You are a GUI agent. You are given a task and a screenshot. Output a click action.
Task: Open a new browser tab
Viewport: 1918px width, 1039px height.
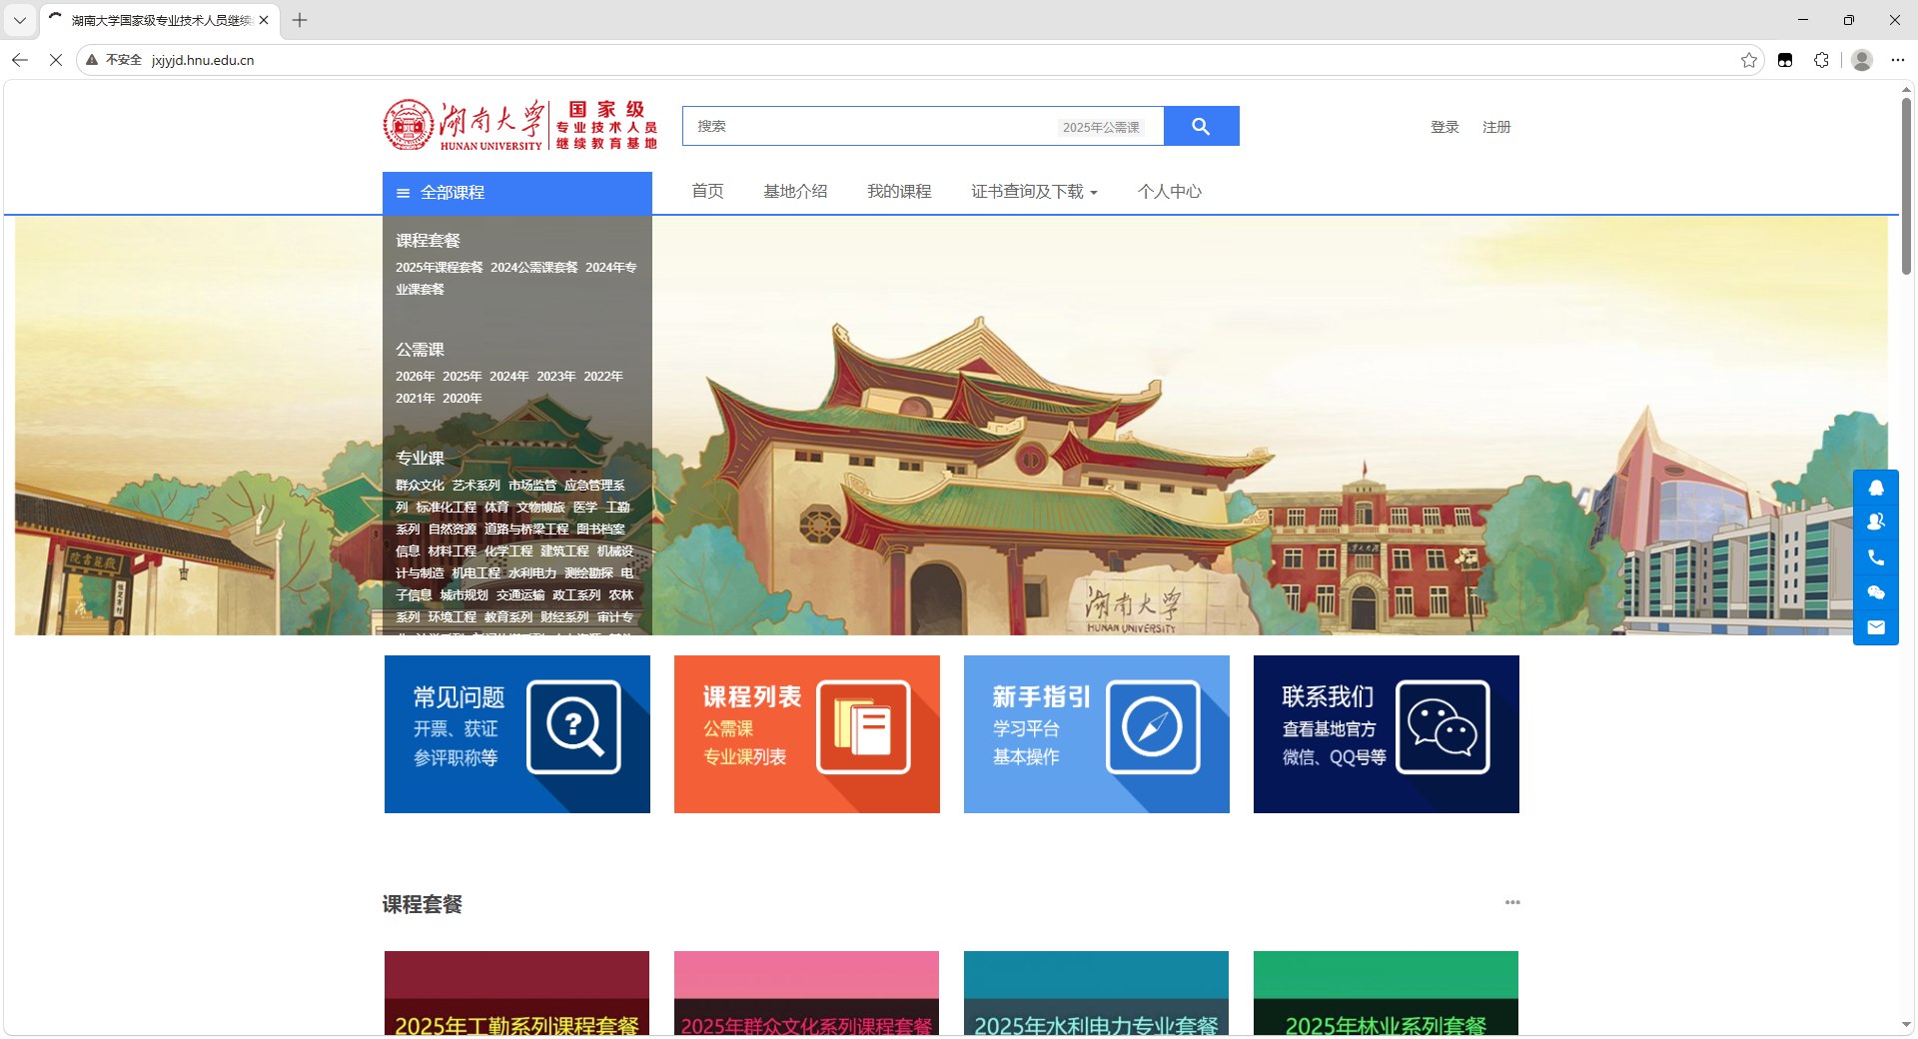(300, 20)
